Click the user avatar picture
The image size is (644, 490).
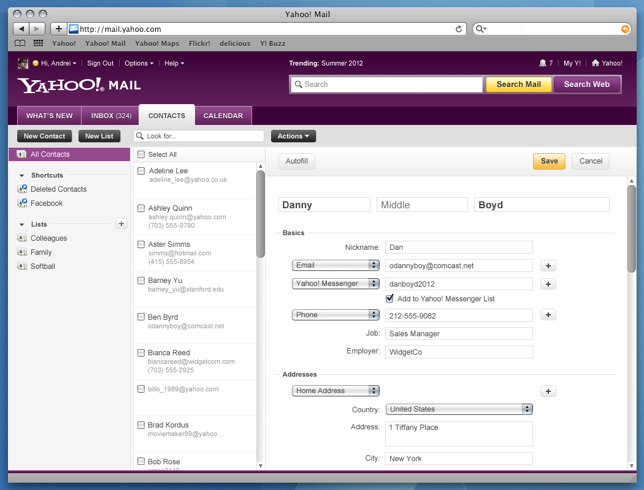point(23,63)
